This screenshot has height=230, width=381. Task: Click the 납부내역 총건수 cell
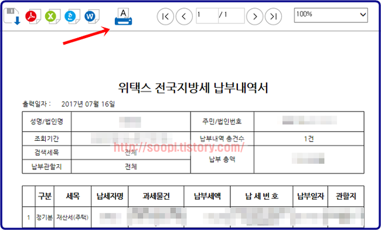click(x=222, y=139)
